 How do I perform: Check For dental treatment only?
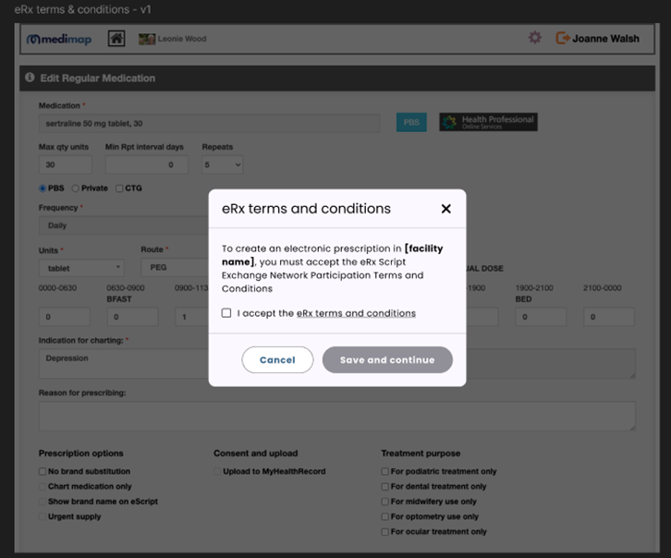[x=385, y=486]
